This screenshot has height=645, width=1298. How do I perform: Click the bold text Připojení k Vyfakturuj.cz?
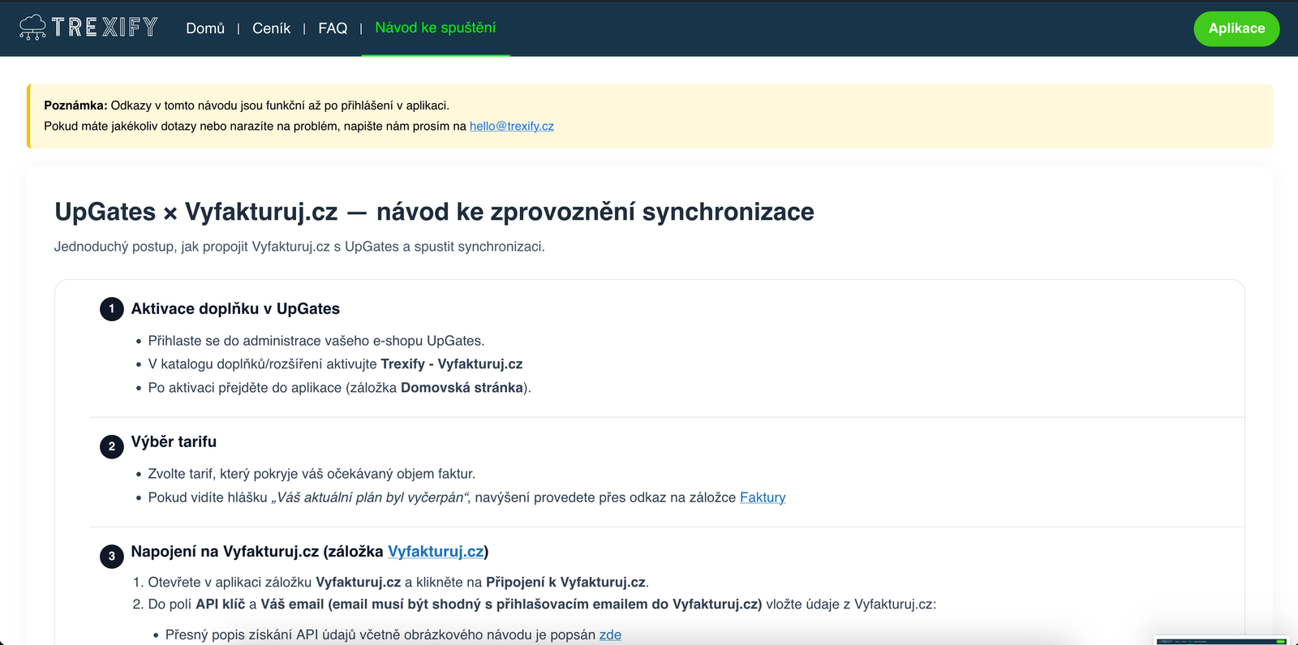(565, 583)
